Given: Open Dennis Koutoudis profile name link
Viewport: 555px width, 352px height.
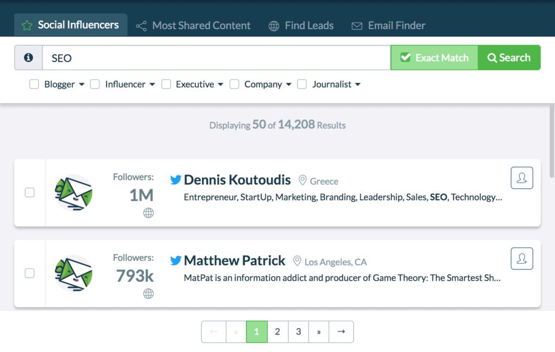Looking at the screenshot, I should (237, 180).
